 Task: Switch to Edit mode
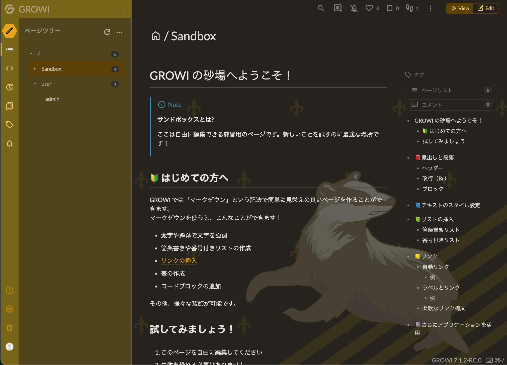pyautogui.click(x=486, y=8)
